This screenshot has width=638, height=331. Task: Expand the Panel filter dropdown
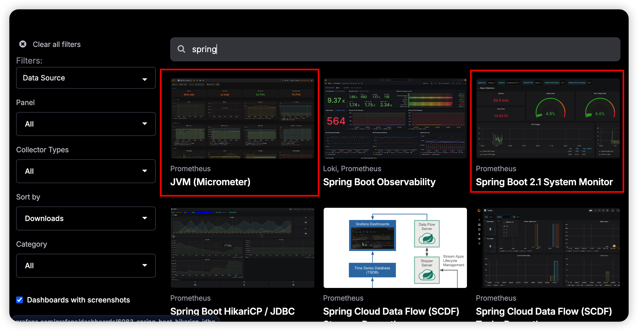tap(86, 124)
